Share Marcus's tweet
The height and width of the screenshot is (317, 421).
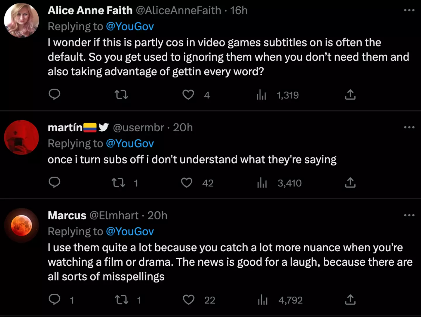(x=350, y=300)
